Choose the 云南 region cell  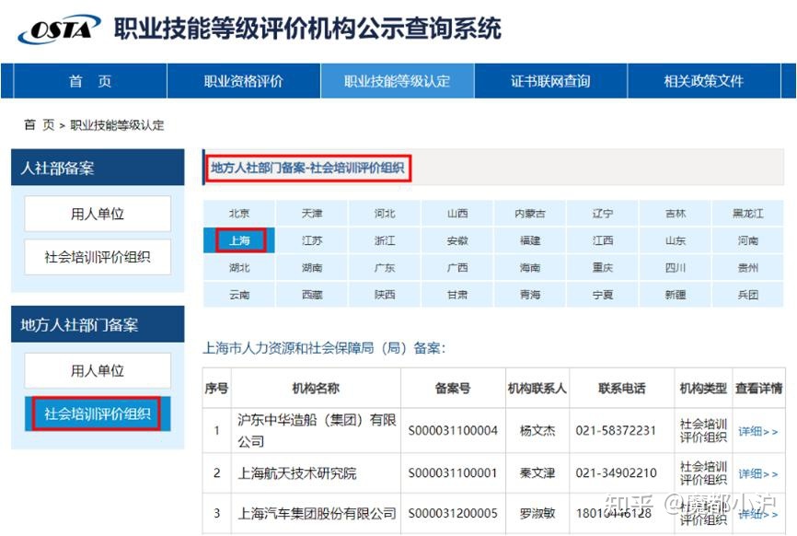[239, 295]
